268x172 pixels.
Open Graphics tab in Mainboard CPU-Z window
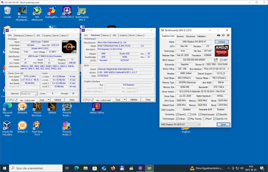point(123,35)
